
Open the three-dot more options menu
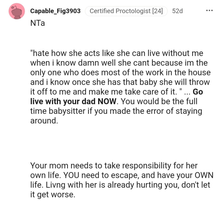click(209, 11)
